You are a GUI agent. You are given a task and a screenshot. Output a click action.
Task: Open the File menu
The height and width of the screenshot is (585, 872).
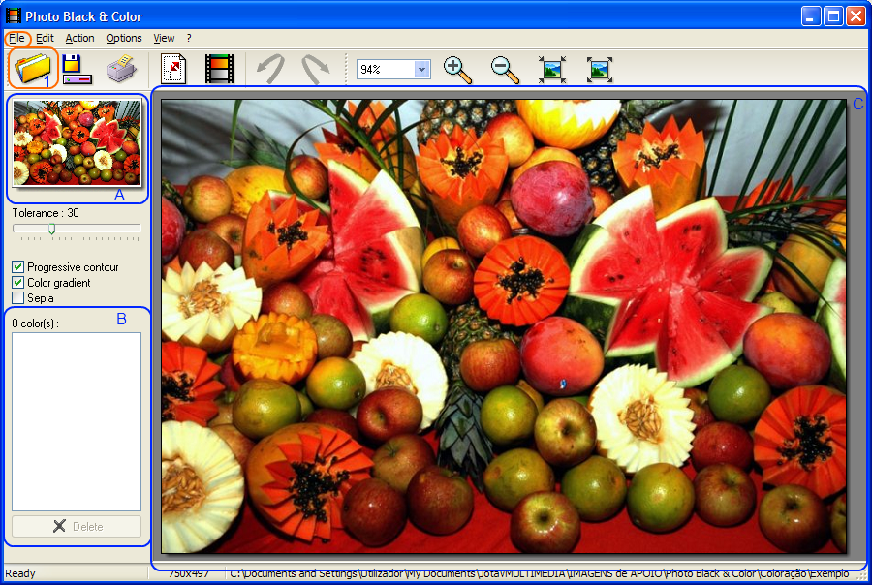(16, 39)
